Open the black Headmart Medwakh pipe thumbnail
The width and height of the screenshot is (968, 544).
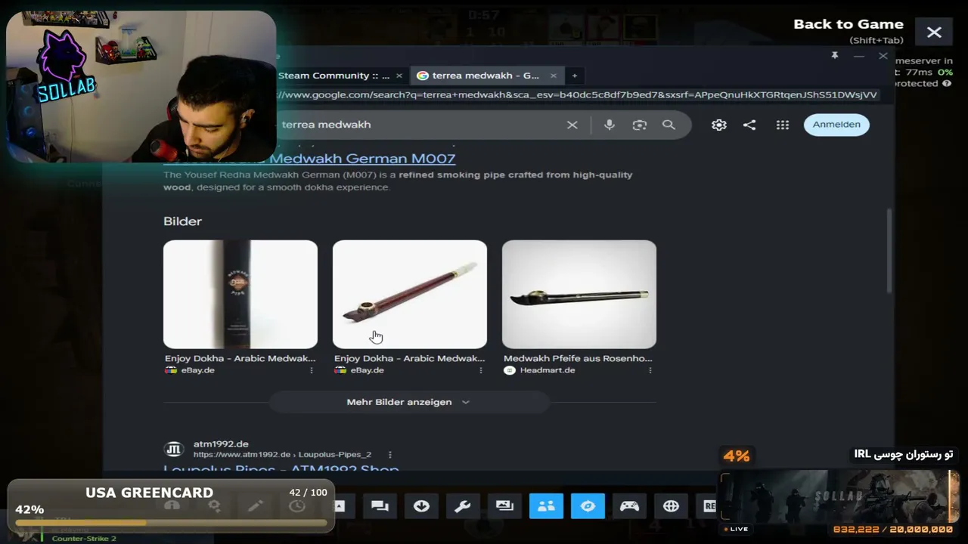[x=579, y=295]
